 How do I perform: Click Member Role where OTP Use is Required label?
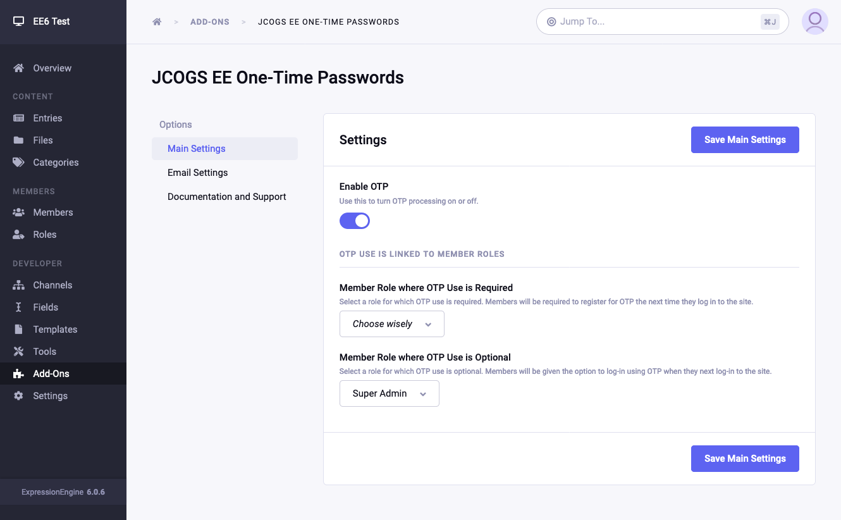pyautogui.click(x=426, y=288)
